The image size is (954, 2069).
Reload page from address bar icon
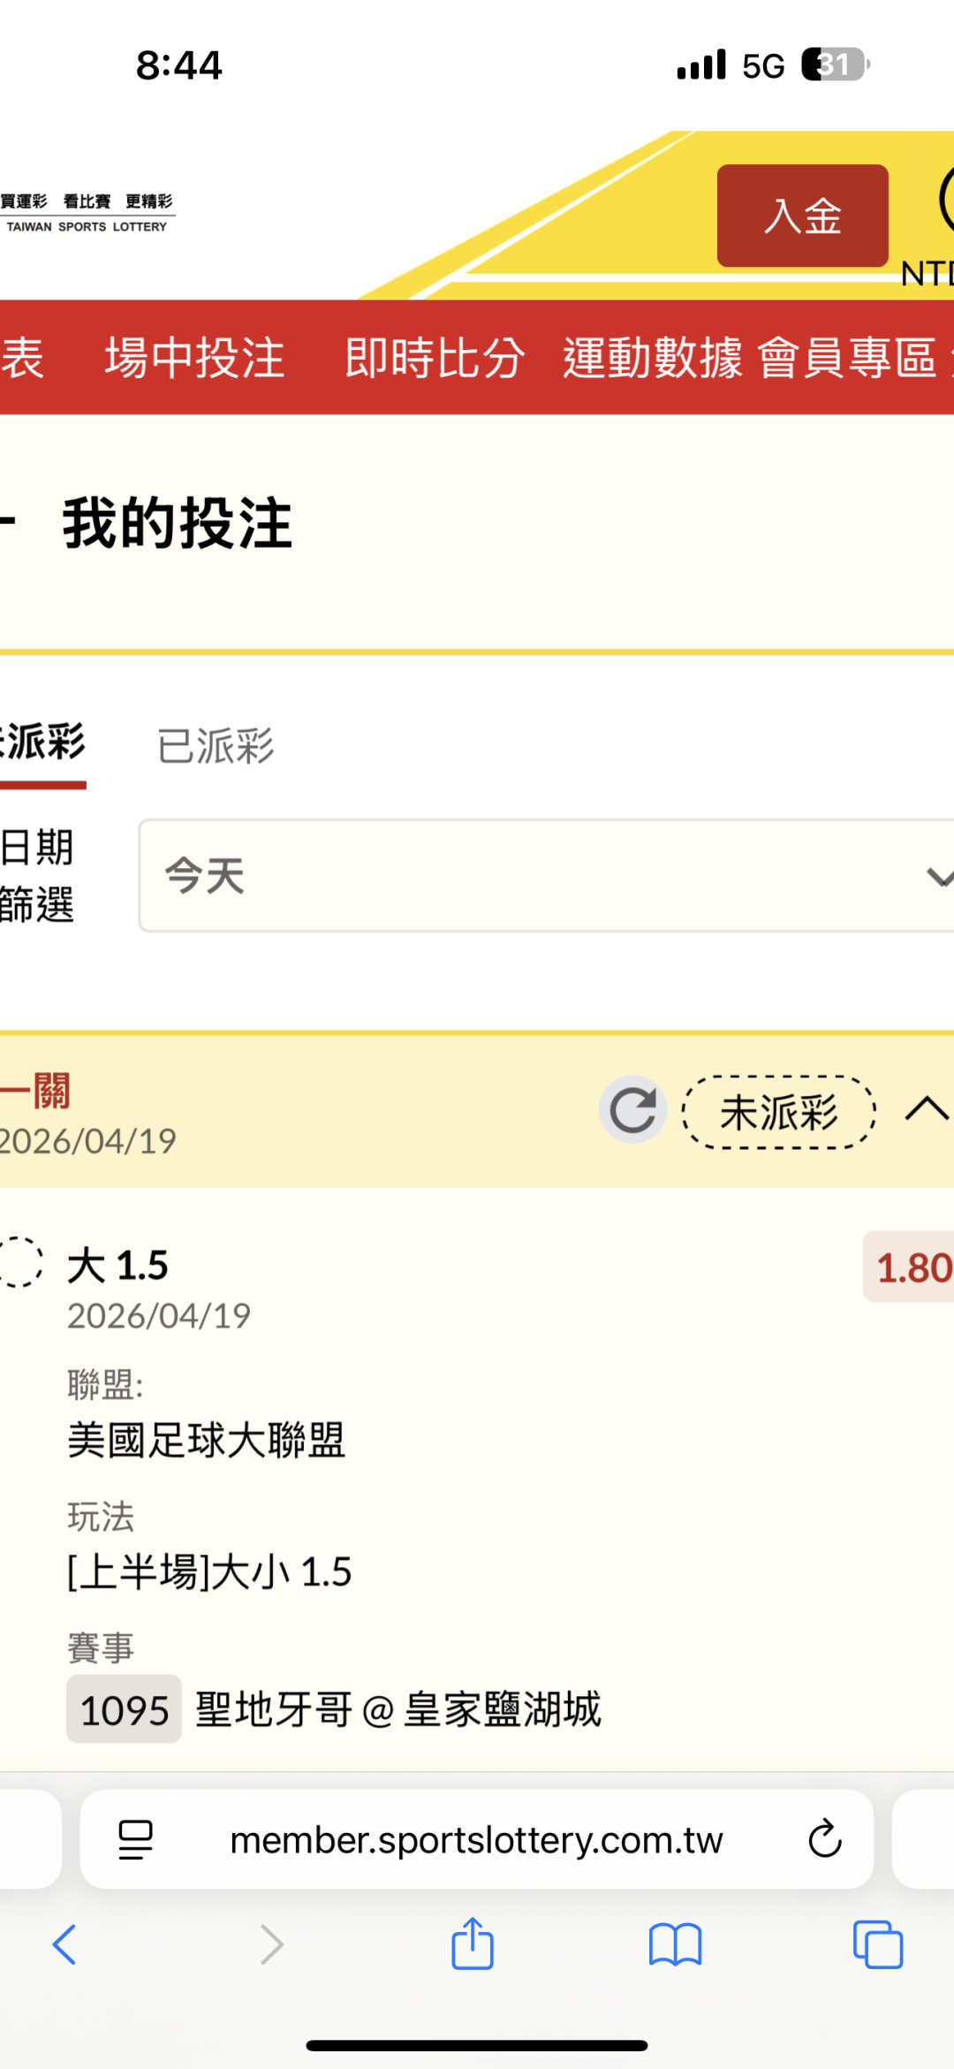pyautogui.click(x=825, y=1839)
